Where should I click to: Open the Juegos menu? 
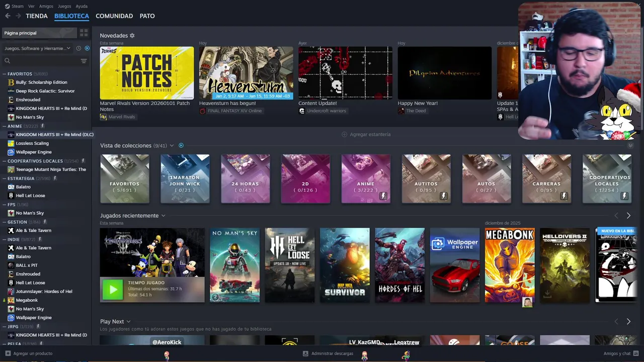pos(64,6)
